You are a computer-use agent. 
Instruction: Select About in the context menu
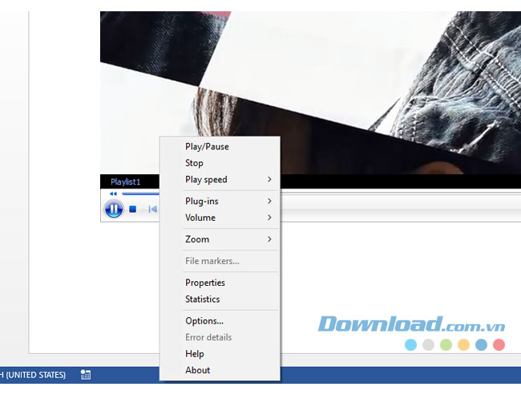pos(197,370)
